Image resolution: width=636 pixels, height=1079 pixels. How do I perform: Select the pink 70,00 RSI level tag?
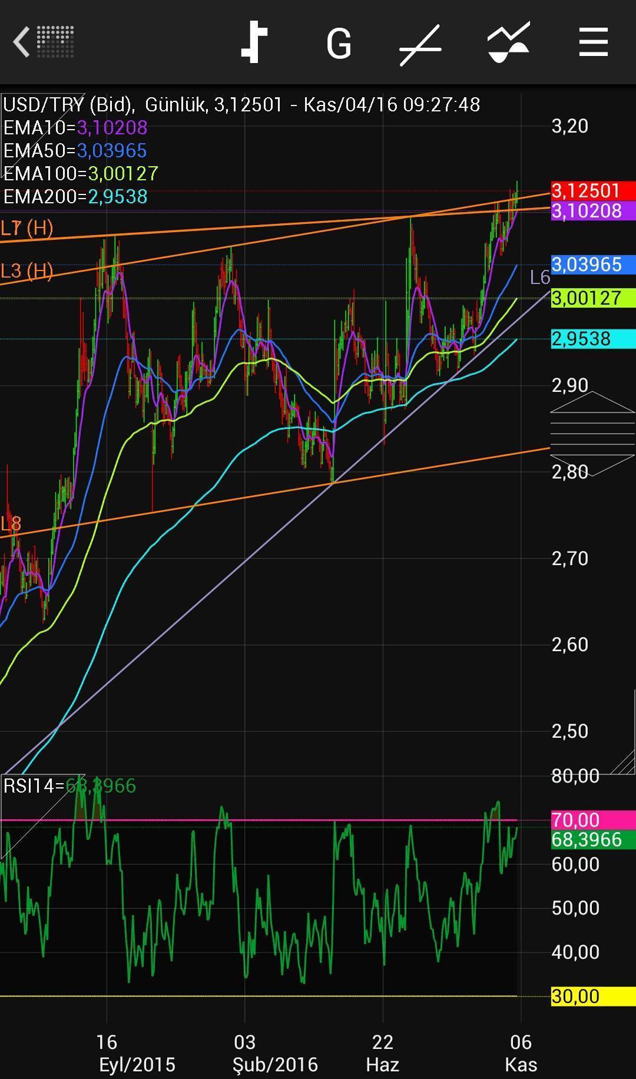click(592, 820)
